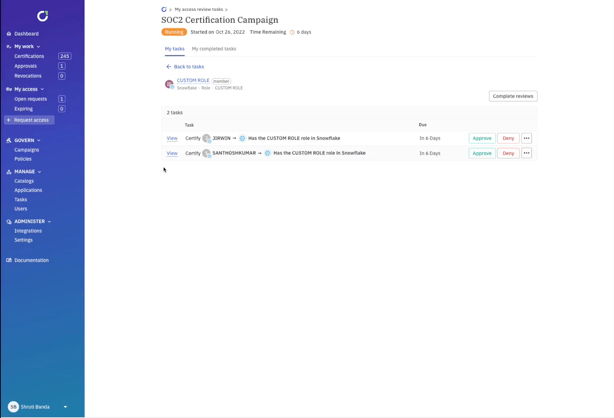Collapse the GOVERN sidebar section
Viewport: 614px width, 418px height.
(39, 140)
